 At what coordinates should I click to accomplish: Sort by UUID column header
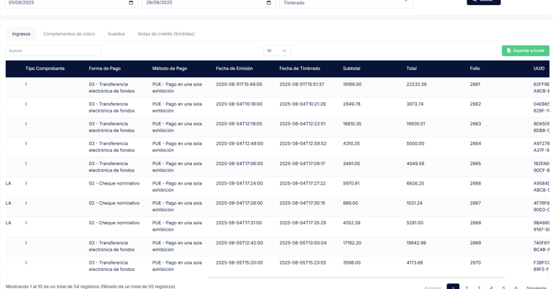coord(539,68)
